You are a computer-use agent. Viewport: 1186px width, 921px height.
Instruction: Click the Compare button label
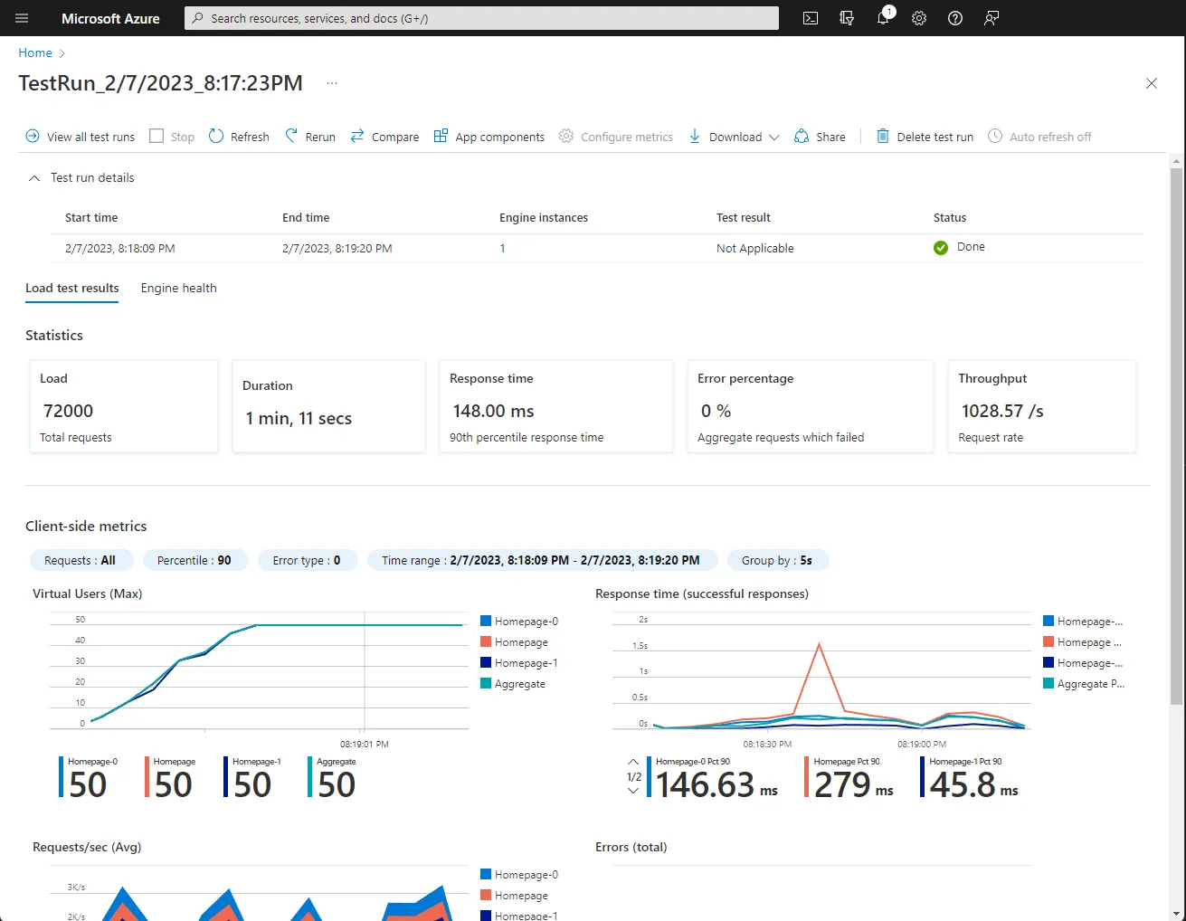click(x=395, y=138)
